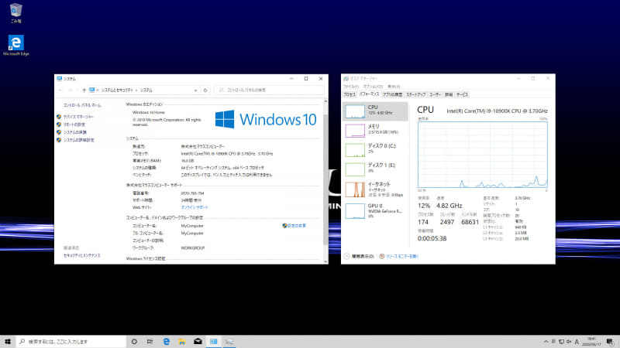Open Cortana circle icon on taskbar
Screen dimensions: 620x348
pyautogui.click(x=134, y=341)
